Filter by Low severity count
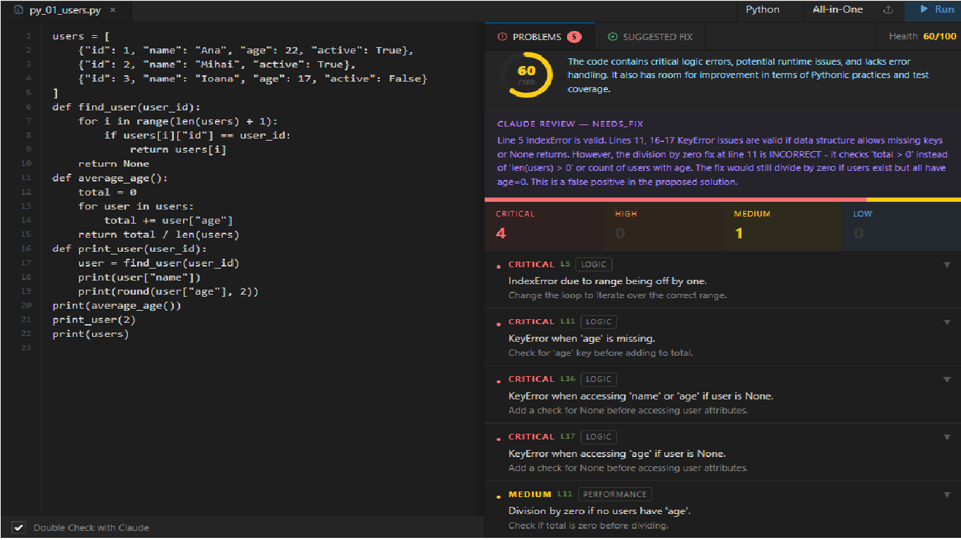The height and width of the screenshot is (540, 961). click(901, 226)
